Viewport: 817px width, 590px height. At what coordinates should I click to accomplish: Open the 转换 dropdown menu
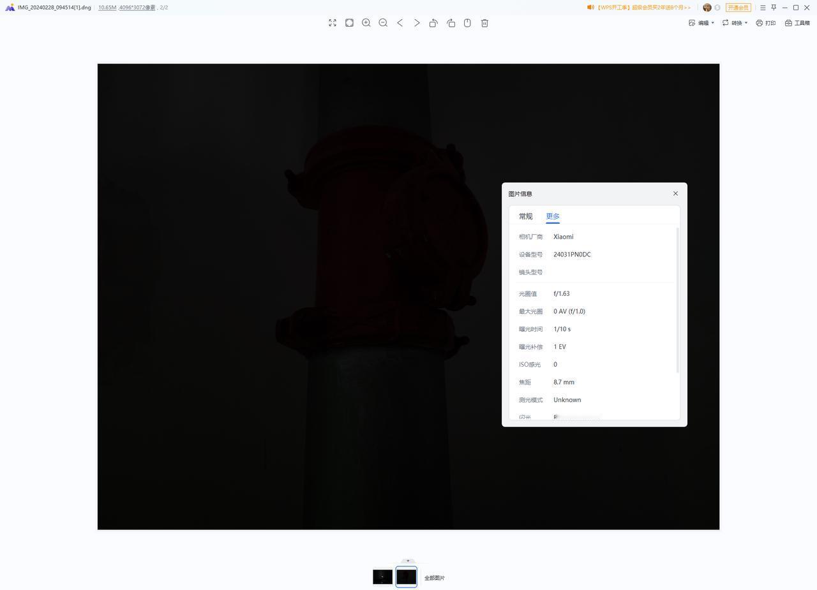point(735,23)
